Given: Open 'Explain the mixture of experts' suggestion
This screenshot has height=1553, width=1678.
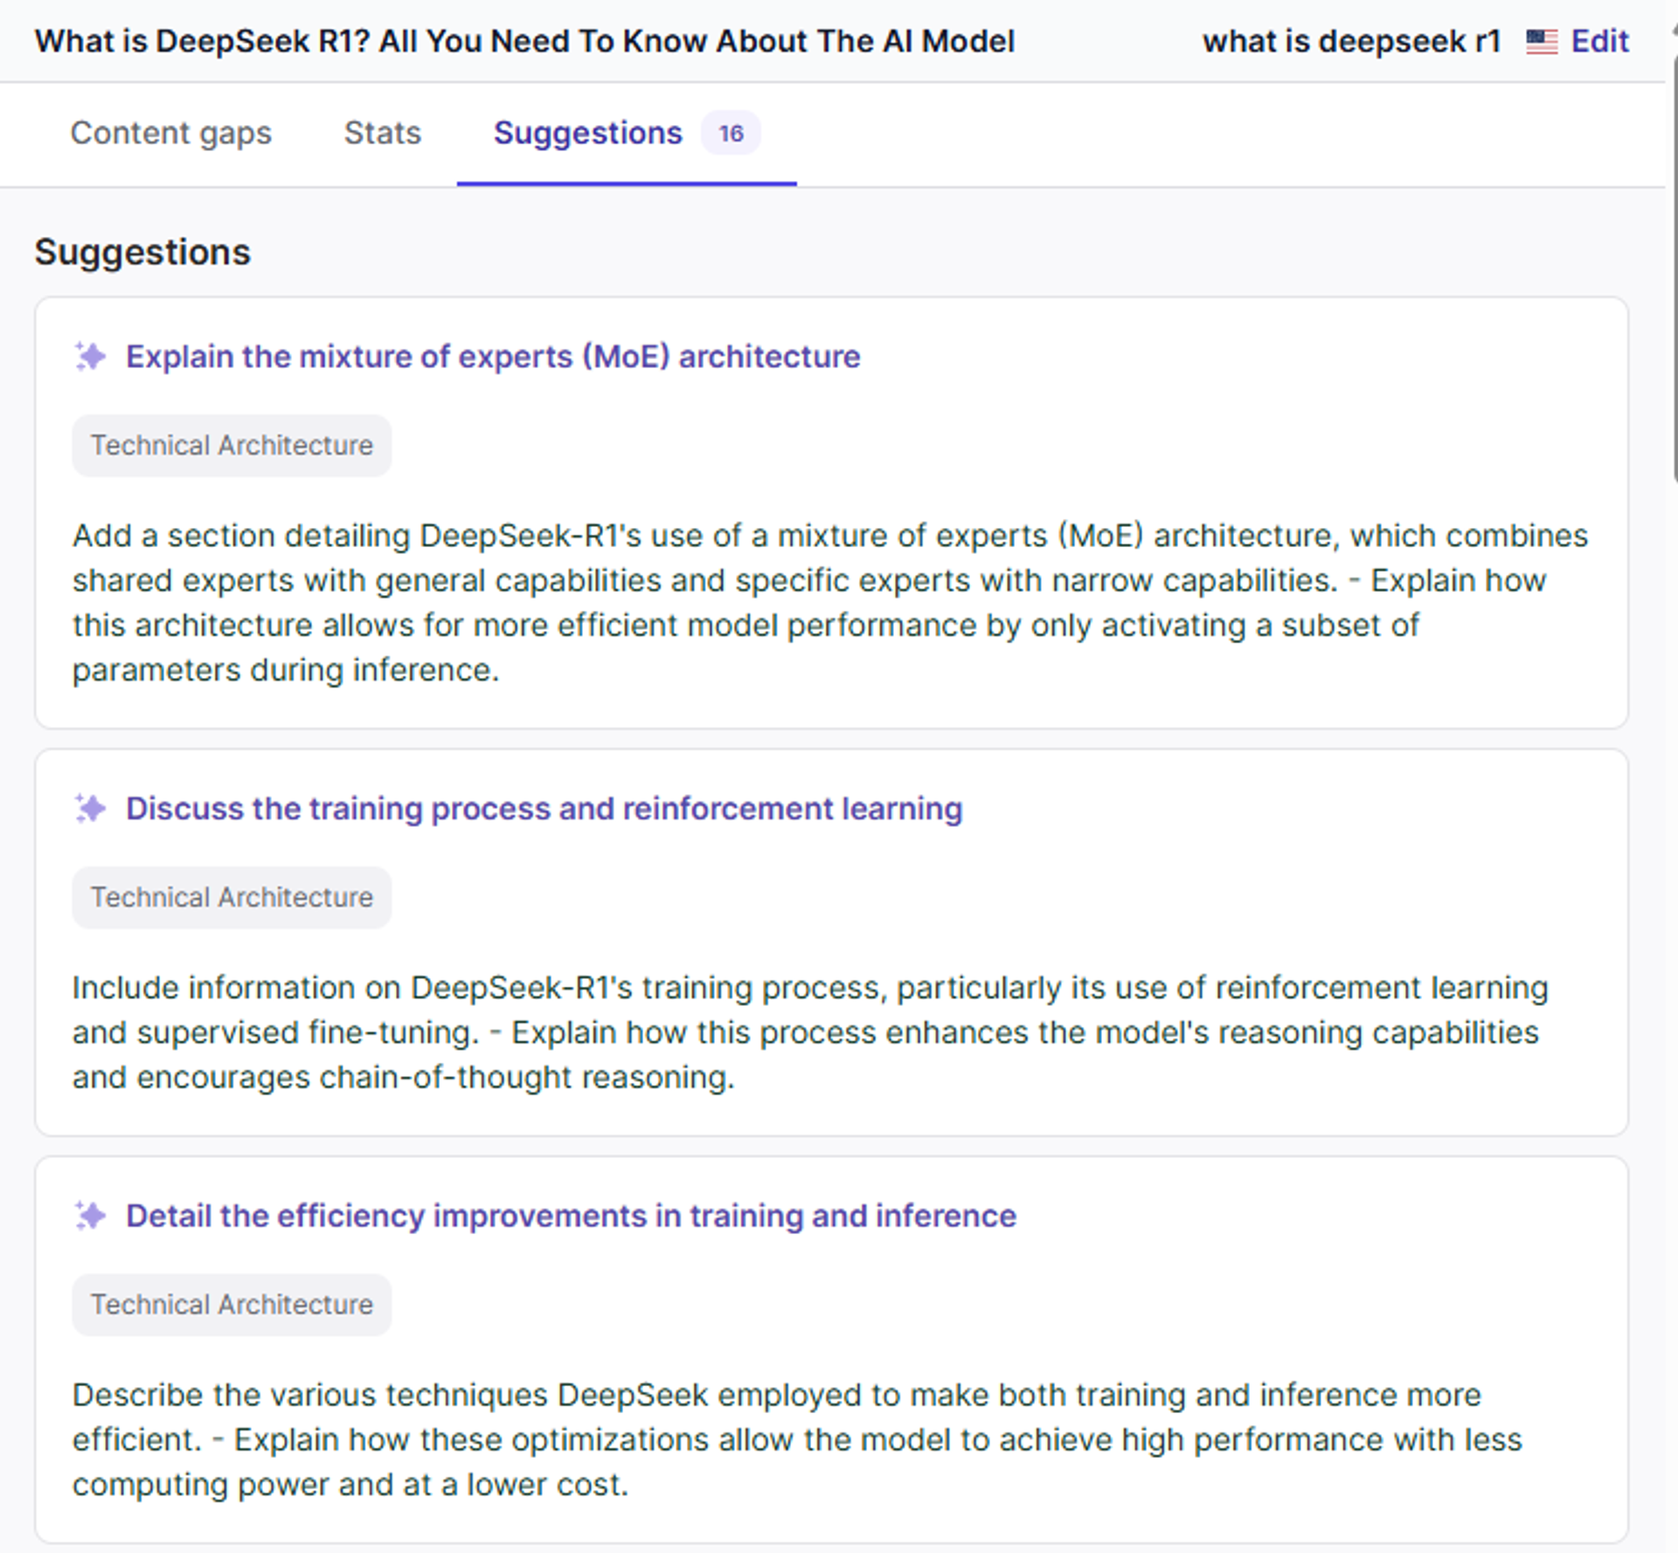Looking at the screenshot, I should click(493, 357).
